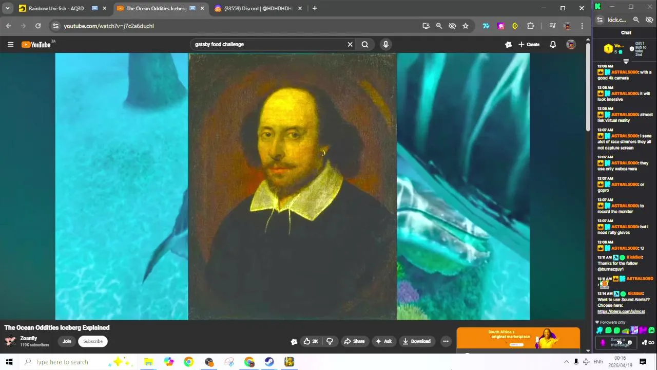The height and width of the screenshot is (370, 657).
Task: Open Kick window site controls icon
Action: tap(600, 20)
